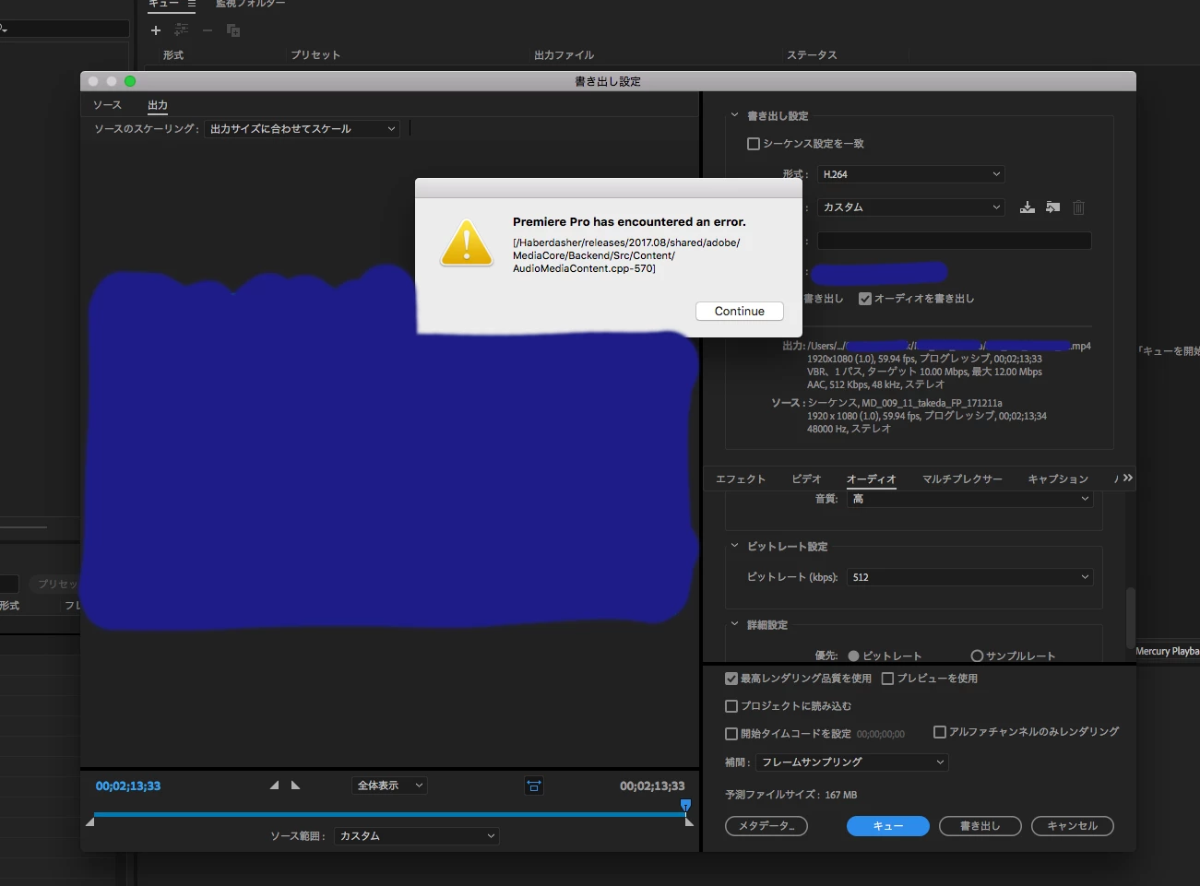Image resolution: width=1200 pixels, height=886 pixels.
Task: Click the green zoom window button
Action: pos(130,81)
